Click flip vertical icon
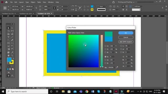Viewport: 168px width, 94px height. tap(76, 10)
